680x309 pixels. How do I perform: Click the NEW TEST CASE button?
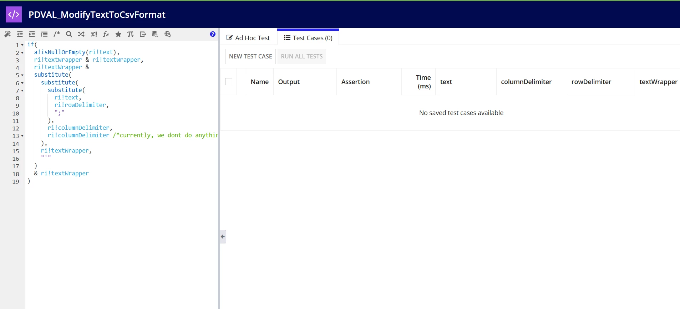(x=250, y=56)
